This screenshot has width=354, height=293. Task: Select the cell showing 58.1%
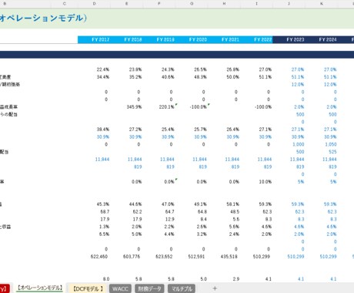click(x=232, y=204)
